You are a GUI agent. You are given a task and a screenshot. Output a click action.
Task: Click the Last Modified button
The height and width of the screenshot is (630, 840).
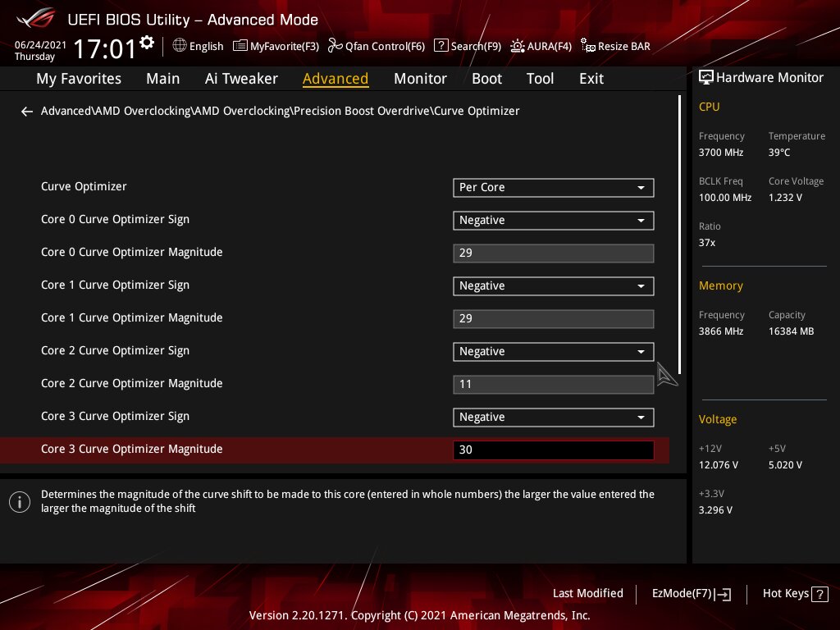click(587, 594)
